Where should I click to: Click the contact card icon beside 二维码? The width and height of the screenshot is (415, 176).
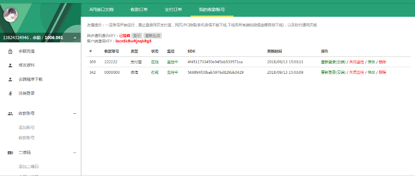pos(10,153)
